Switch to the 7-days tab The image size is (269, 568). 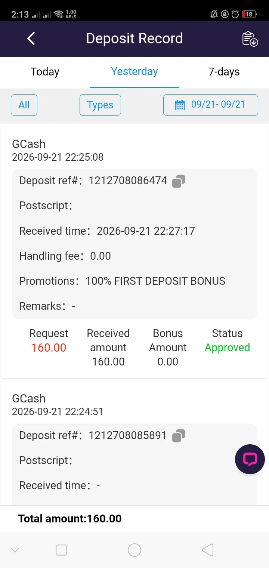[224, 72]
